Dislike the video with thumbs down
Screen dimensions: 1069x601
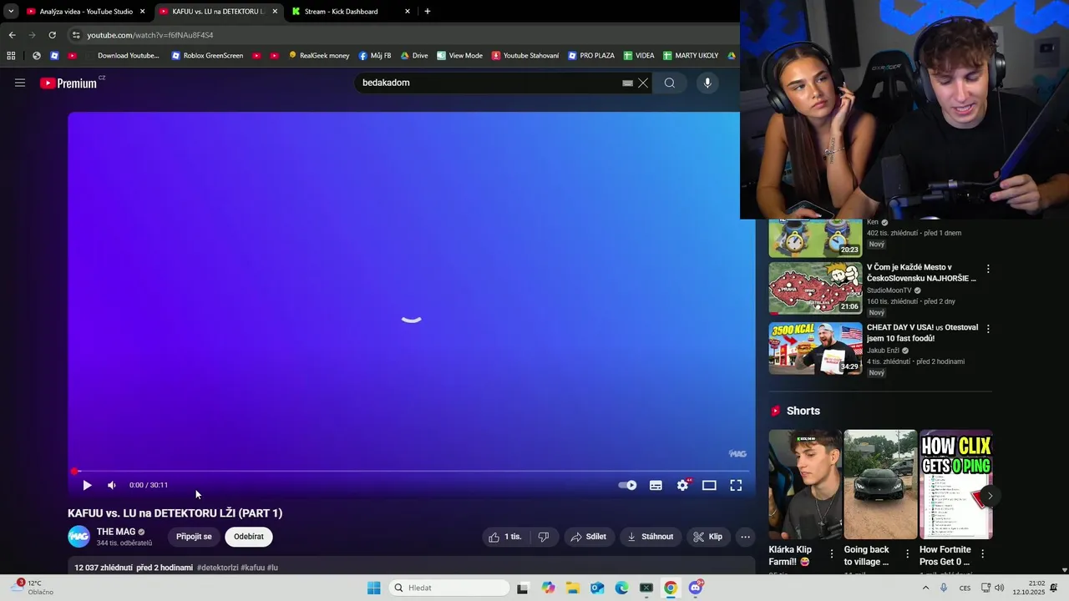(543, 537)
